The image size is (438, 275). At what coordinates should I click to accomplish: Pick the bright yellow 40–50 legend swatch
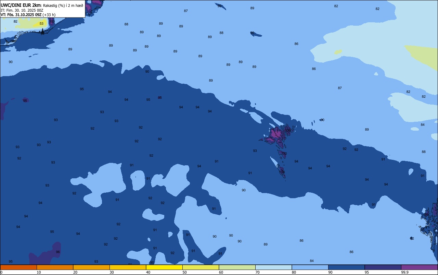(164, 267)
